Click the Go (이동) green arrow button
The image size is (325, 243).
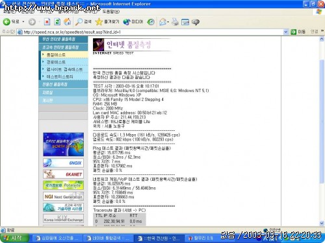[x=298, y=32]
